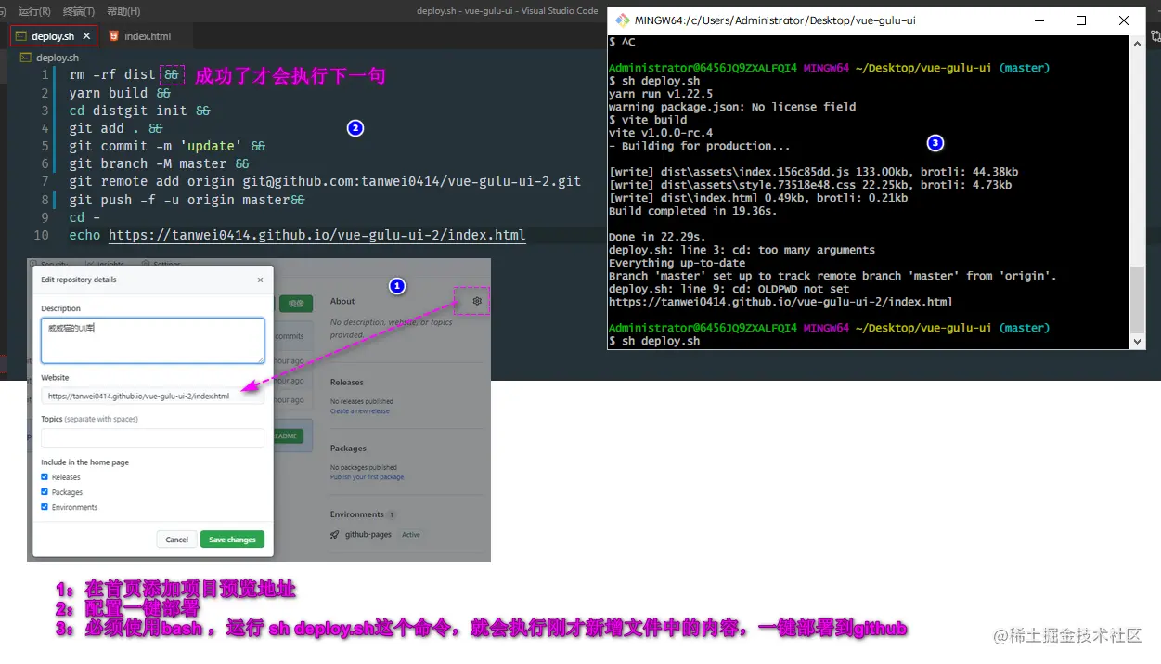Click scroll-up arrow in MINGW64 terminal

click(1138, 43)
